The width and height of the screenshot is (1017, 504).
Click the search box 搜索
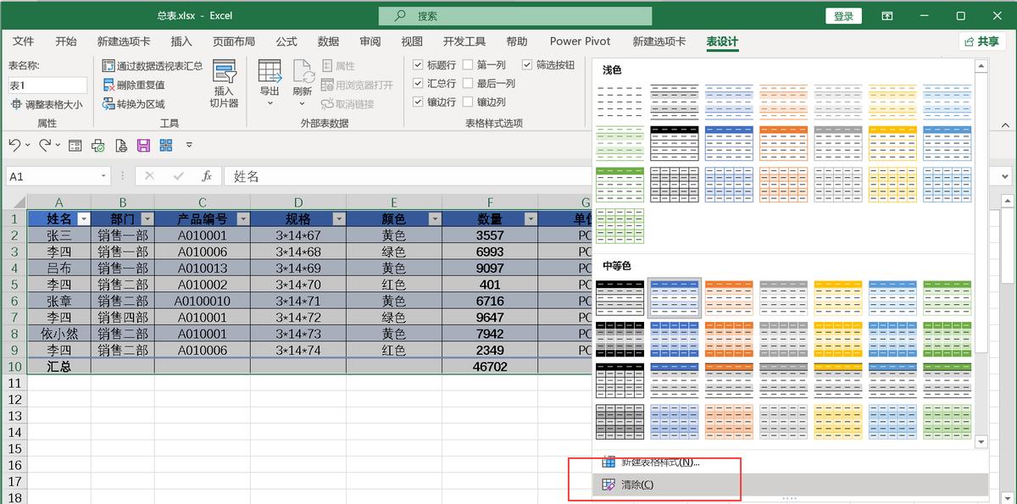515,16
